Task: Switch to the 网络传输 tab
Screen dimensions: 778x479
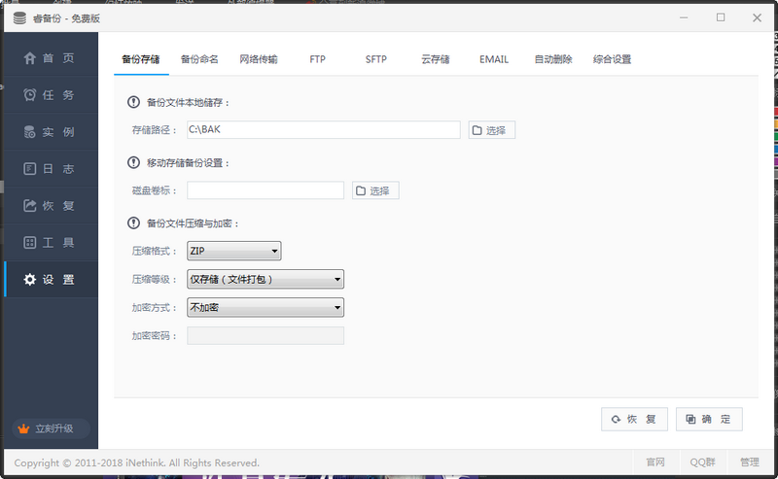Action: pos(259,59)
